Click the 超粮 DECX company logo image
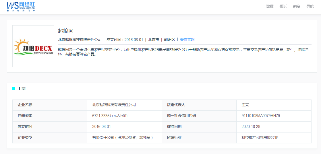 click(33, 46)
